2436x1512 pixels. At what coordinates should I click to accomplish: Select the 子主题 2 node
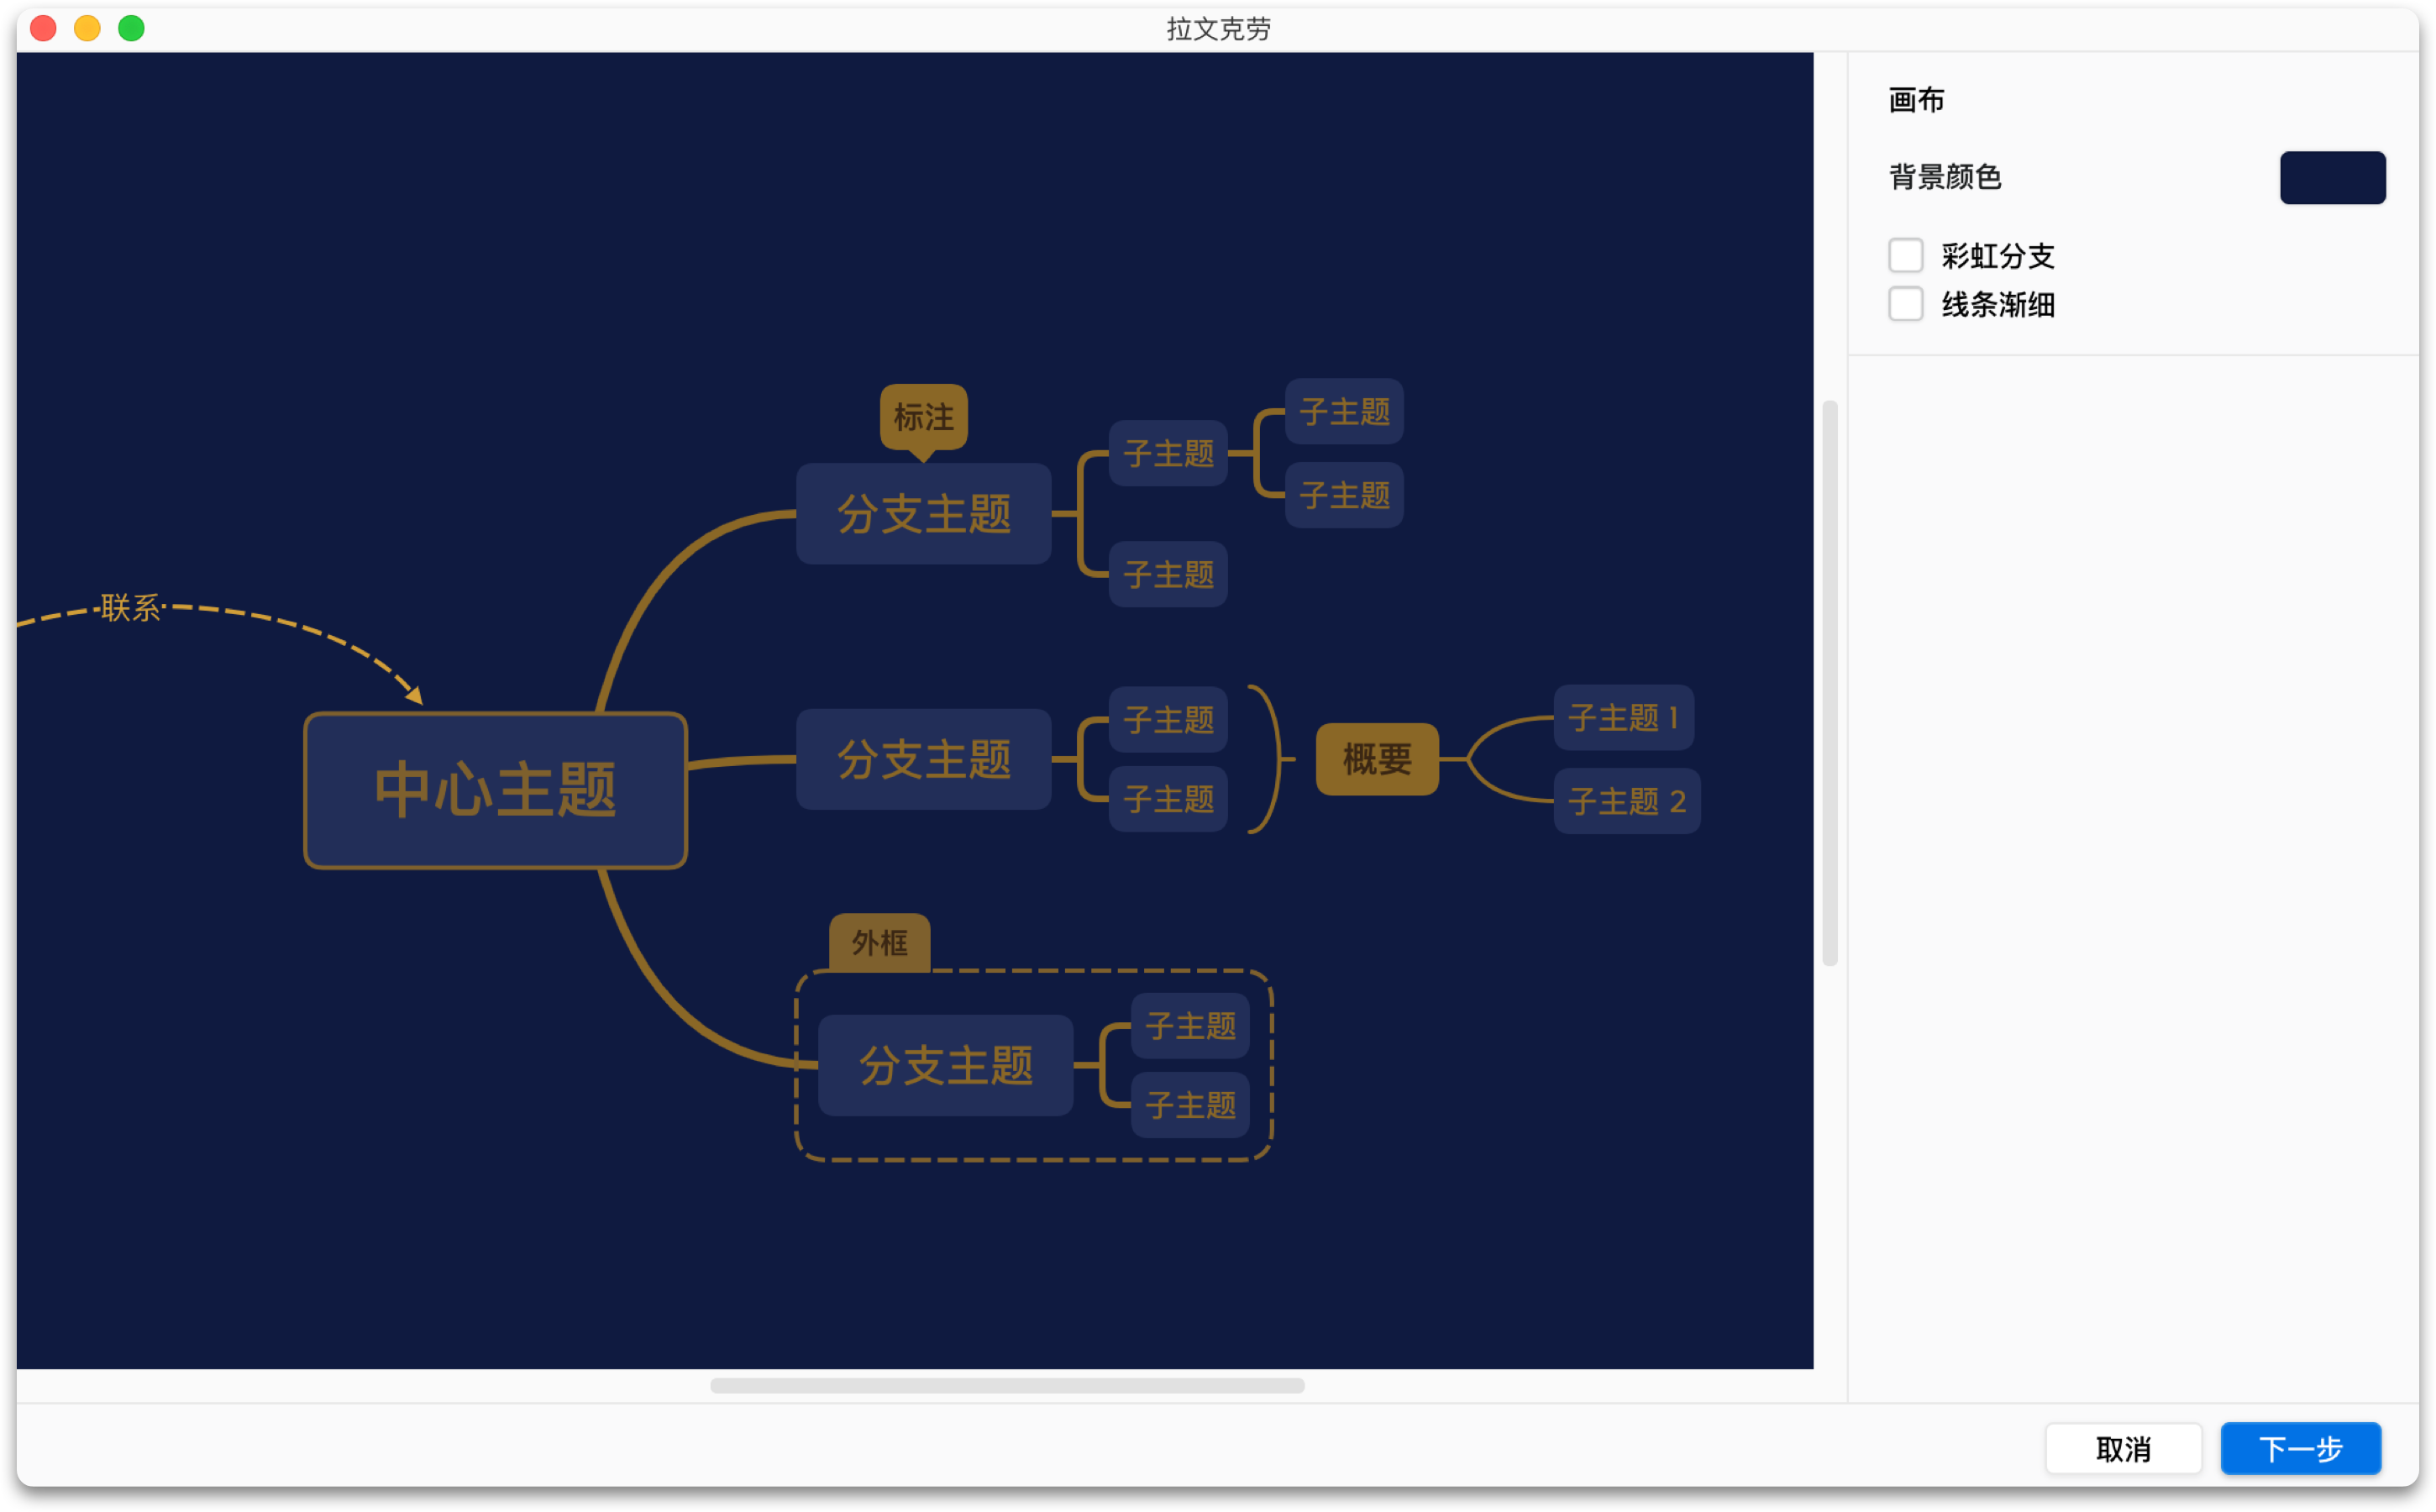[1626, 800]
